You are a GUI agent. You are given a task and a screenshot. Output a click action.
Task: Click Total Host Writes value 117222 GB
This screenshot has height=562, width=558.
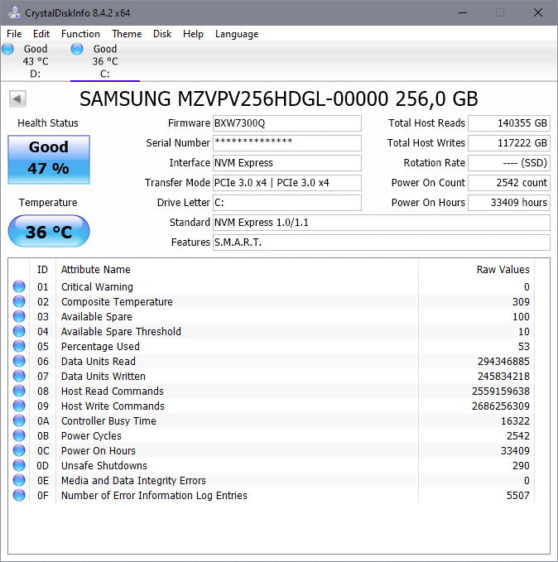click(x=509, y=143)
